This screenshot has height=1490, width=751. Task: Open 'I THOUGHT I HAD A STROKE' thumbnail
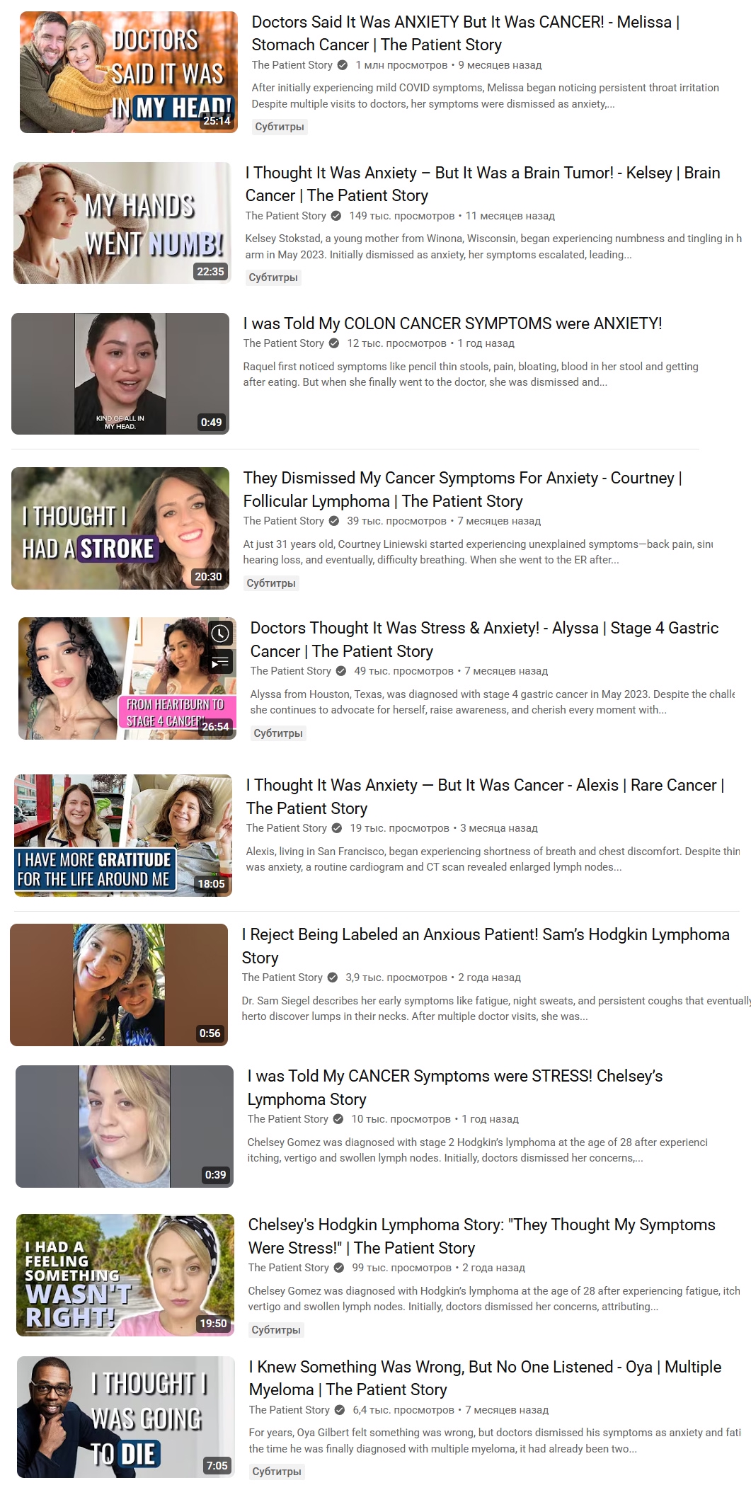120,528
